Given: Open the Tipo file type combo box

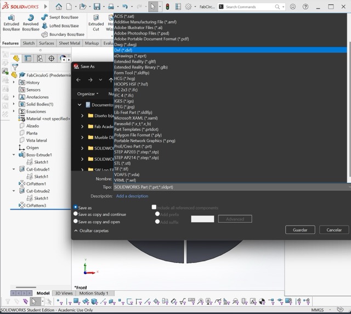Looking at the screenshot, I should (232, 187).
